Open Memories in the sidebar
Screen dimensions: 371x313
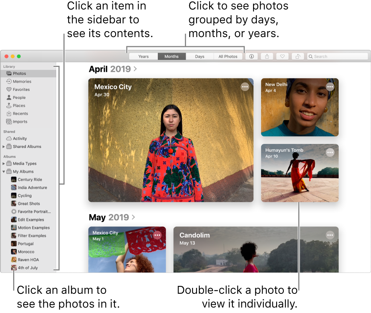pos(21,81)
